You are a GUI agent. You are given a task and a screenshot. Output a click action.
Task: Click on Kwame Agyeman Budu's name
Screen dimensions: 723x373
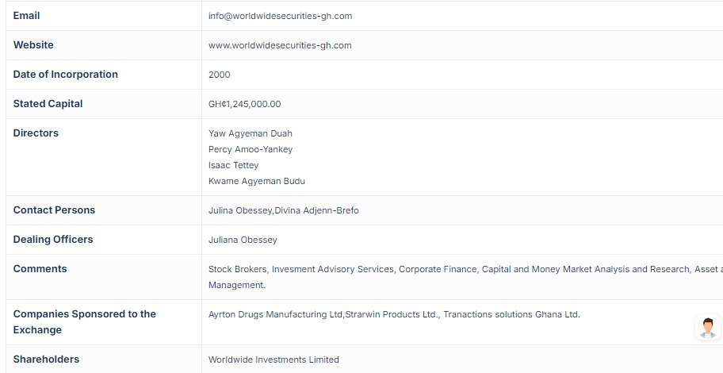[x=256, y=181]
